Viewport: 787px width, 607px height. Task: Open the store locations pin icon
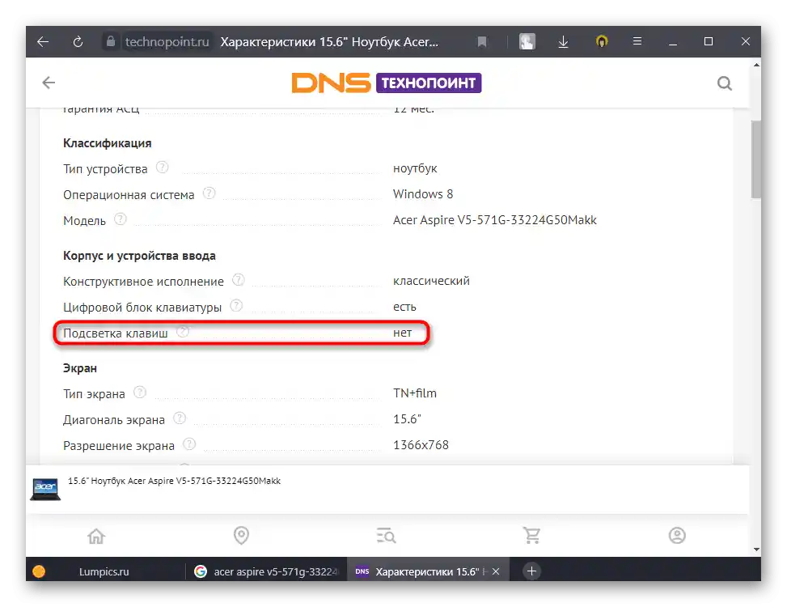[x=241, y=535]
